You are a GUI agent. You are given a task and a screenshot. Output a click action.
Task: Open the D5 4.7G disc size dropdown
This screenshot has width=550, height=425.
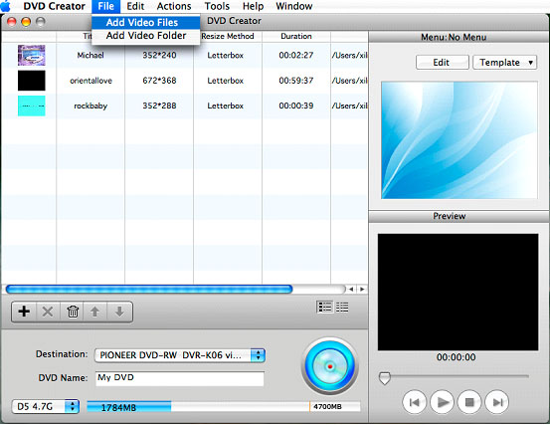coord(46,406)
